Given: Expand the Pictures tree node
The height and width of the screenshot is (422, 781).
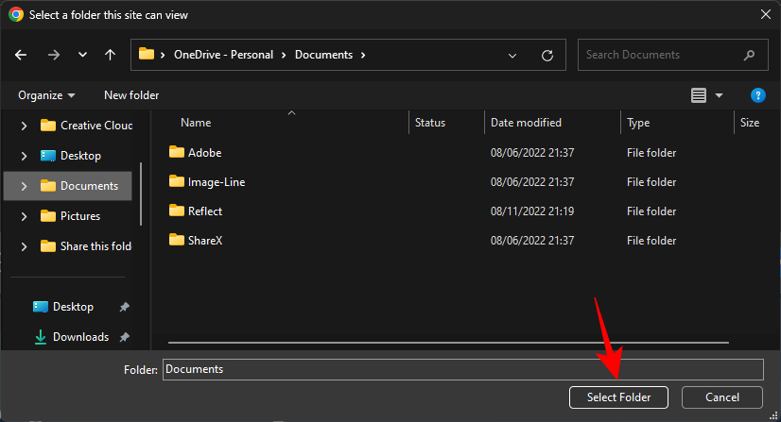Looking at the screenshot, I should [24, 216].
